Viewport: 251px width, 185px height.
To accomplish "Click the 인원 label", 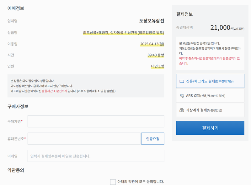I will click(11, 66).
